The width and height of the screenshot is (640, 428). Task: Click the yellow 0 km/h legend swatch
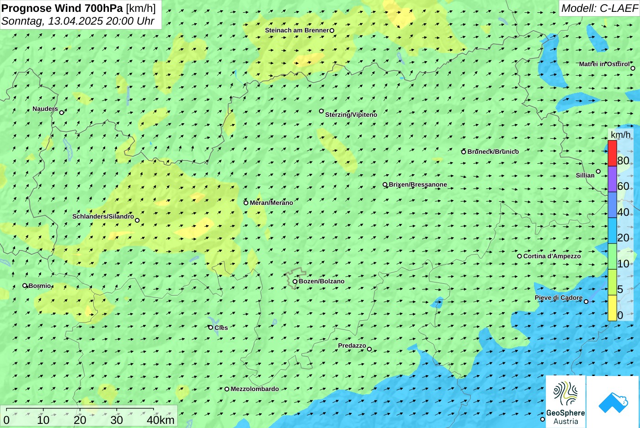pyautogui.click(x=612, y=308)
